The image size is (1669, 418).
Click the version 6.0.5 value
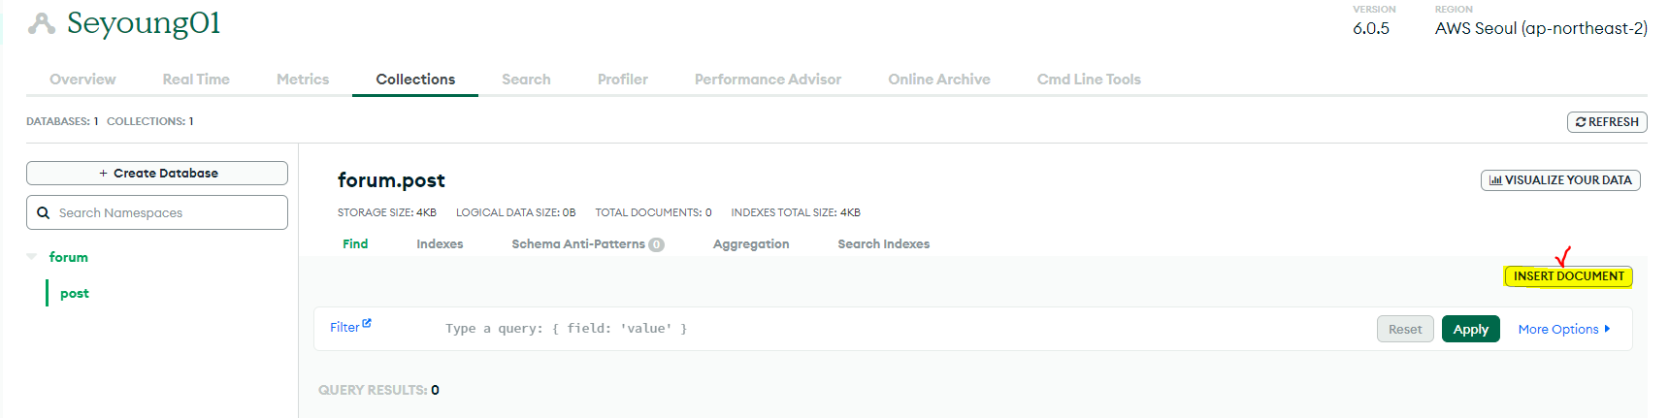pyautogui.click(x=1371, y=29)
